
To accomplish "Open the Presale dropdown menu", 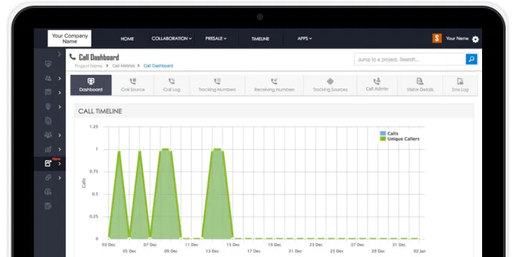I will [x=216, y=39].
